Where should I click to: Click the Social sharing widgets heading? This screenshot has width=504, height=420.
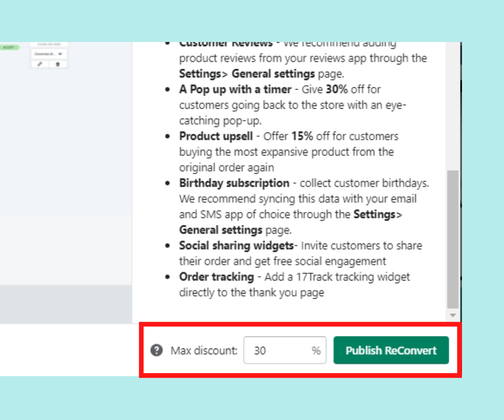[x=236, y=245]
